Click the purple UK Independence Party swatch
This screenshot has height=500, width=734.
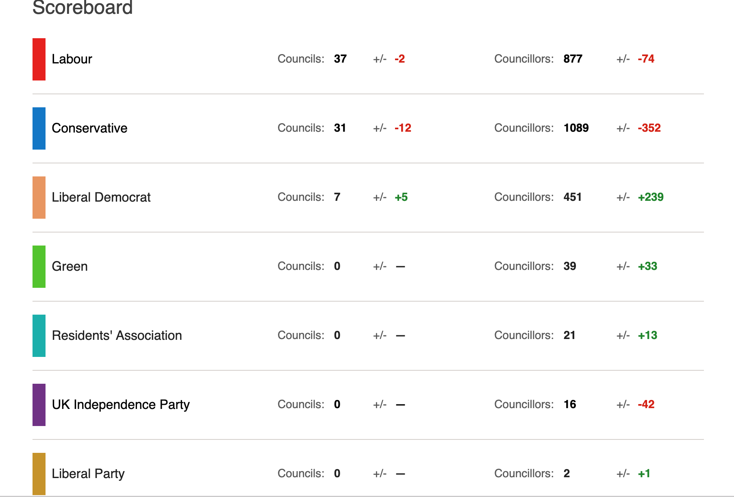click(39, 405)
